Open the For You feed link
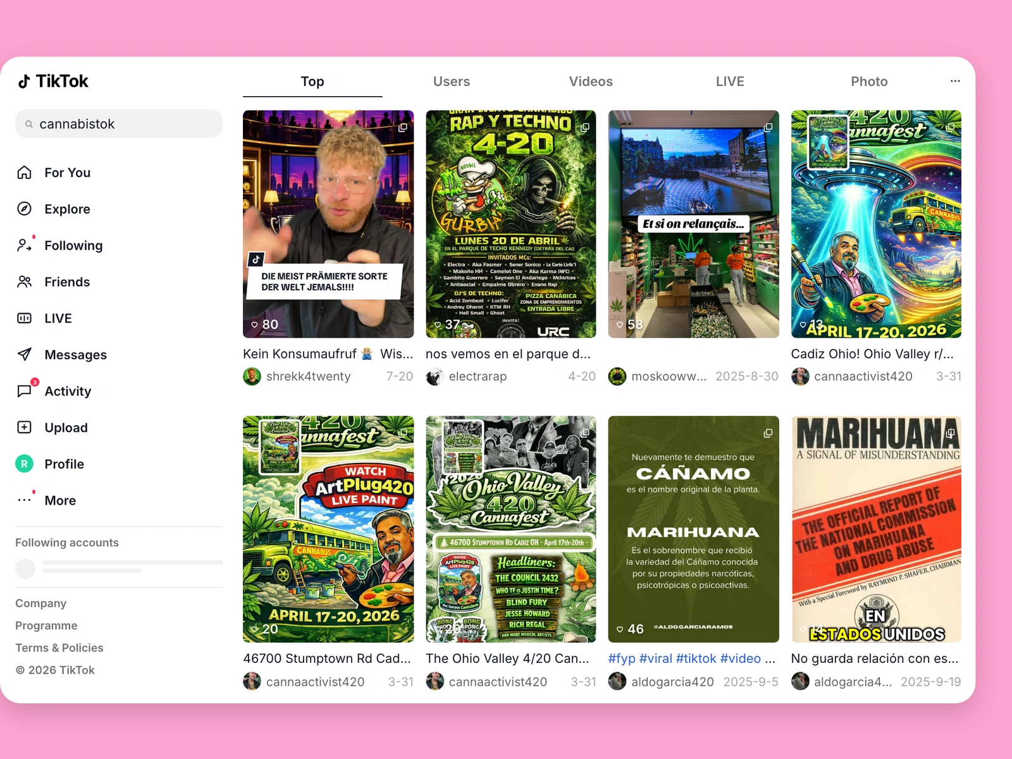The height and width of the screenshot is (759, 1012). [67, 173]
